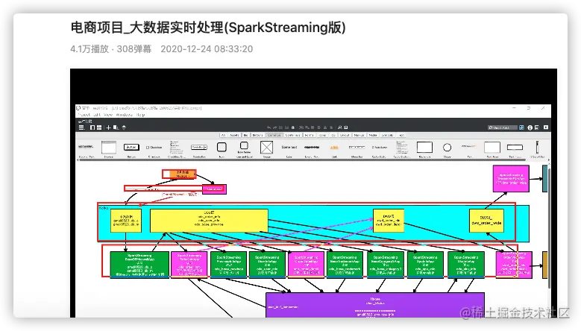Click the undo arrow in dark toolbar
Viewport: 581px width, 331px height.
269,127
